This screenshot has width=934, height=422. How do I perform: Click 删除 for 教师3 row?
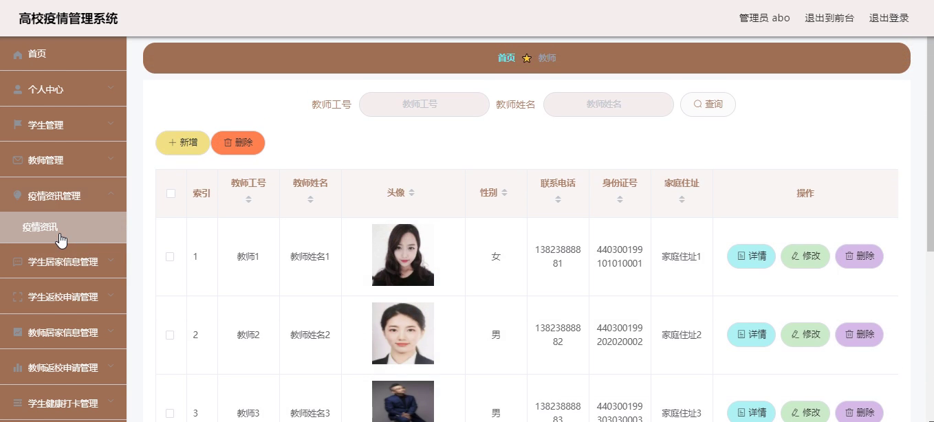click(x=859, y=412)
